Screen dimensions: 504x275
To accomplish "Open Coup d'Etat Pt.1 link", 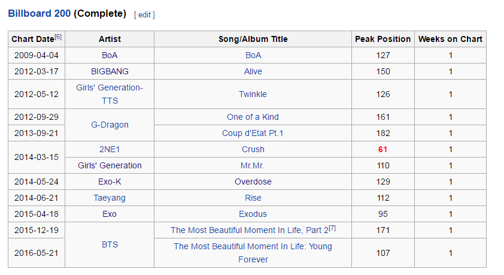I will click(x=253, y=133).
